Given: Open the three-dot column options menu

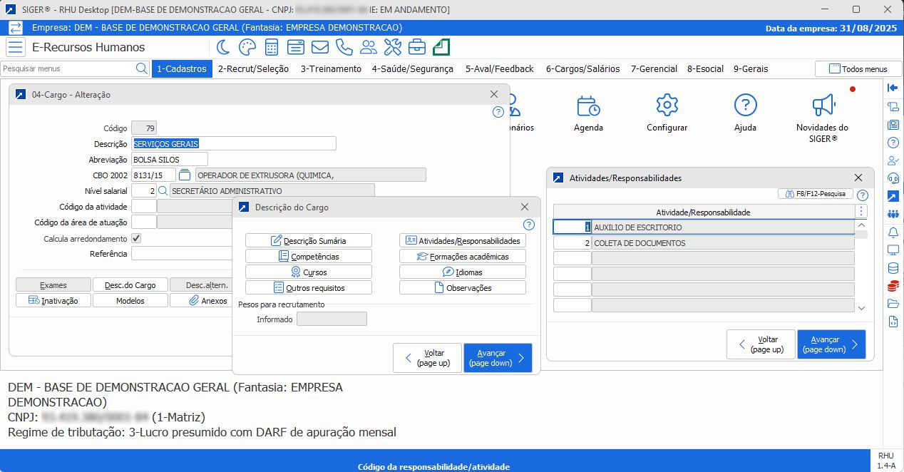Looking at the screenshot, I should [x=861, y=212].
